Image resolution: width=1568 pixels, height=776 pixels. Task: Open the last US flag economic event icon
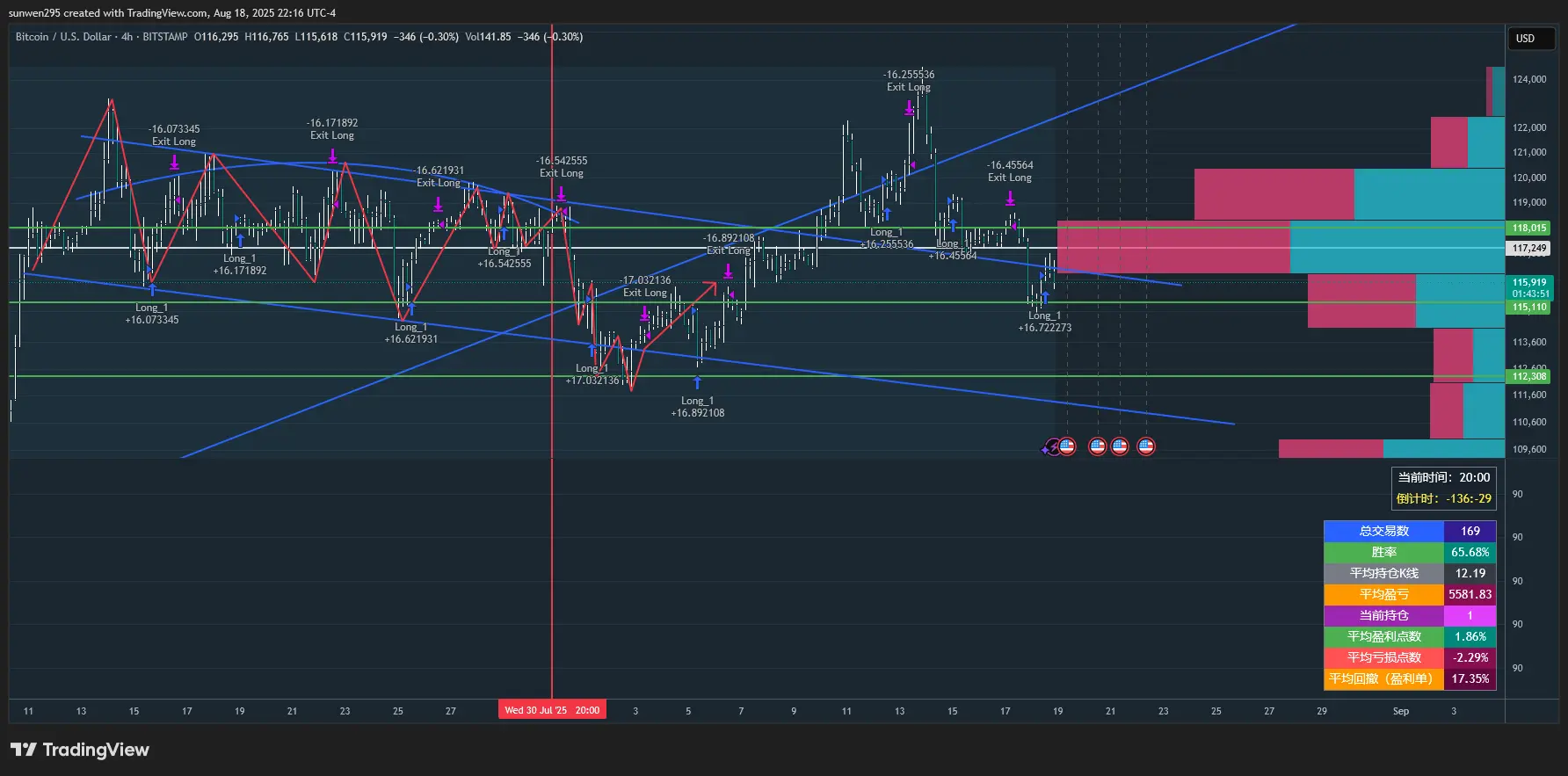[x=1146, y=446]
